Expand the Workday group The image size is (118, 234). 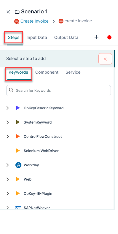tap(8, 165)
